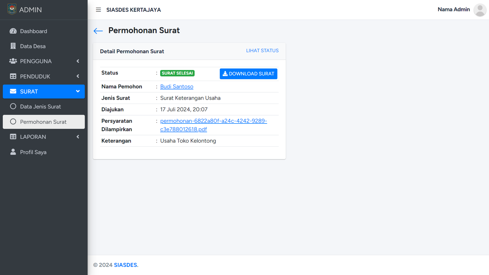
Task: Expand the LAPORAN menu arrow
Action: [x=78, y=137]
